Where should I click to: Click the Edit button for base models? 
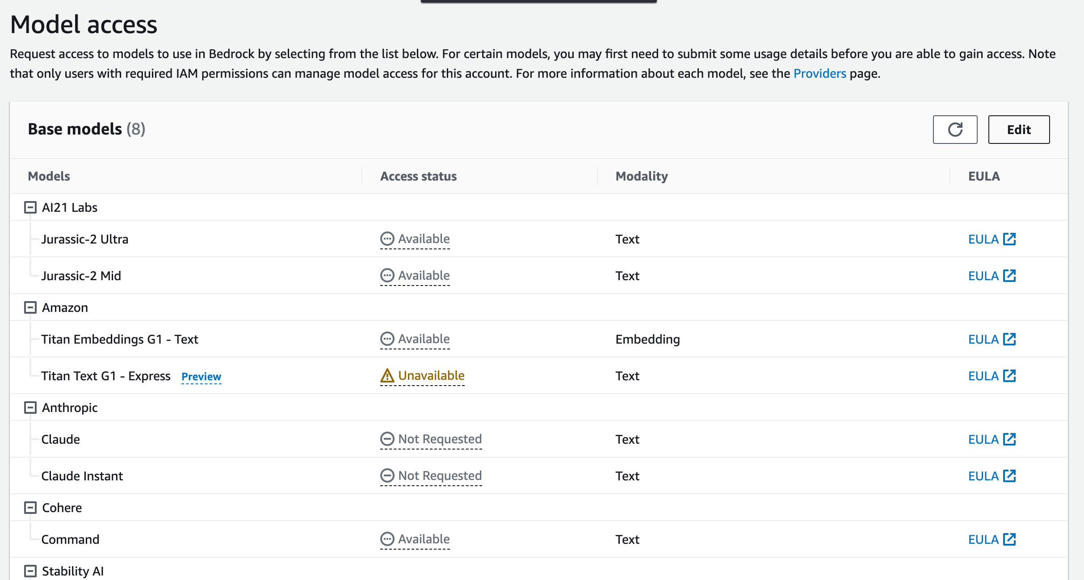pos(1019,130)
